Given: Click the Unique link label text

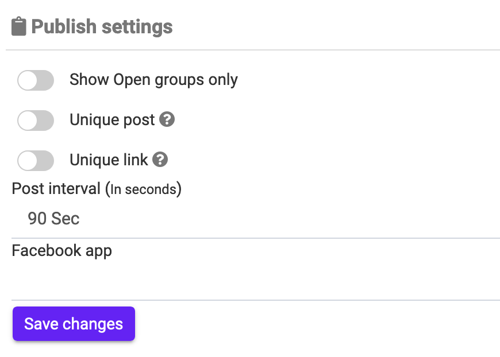Looking at the screenshot, I should (109, 160).
